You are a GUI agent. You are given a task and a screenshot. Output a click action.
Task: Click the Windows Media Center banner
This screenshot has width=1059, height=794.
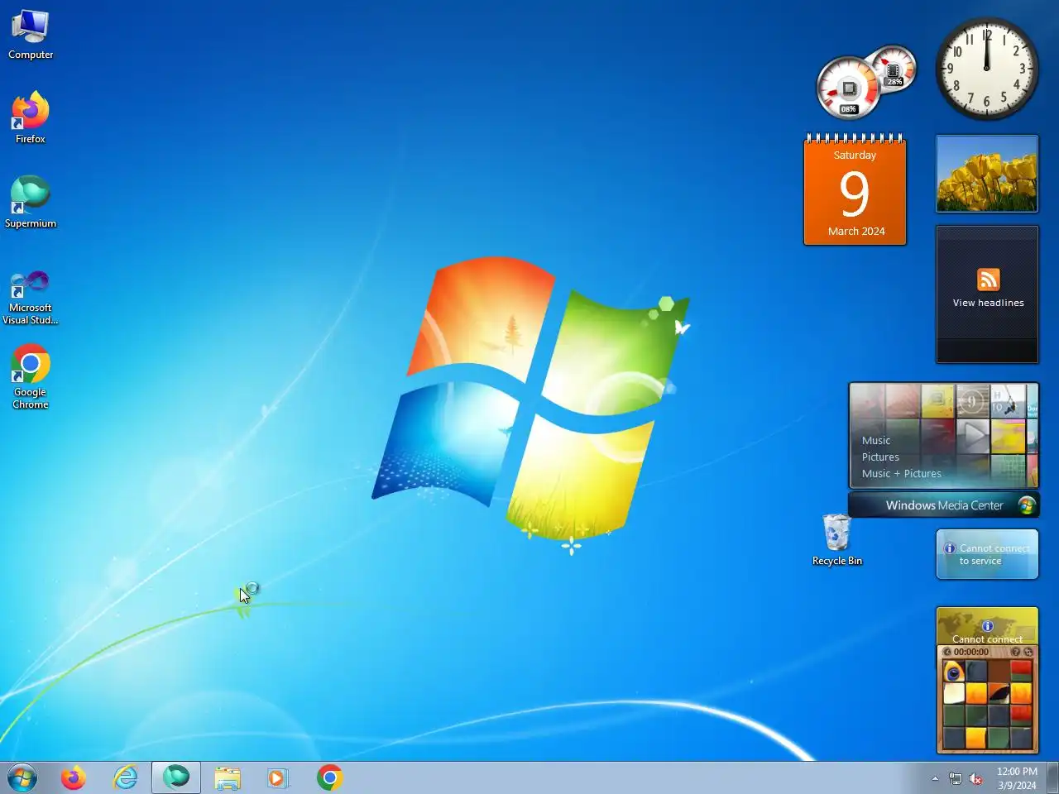click(944, 505)
